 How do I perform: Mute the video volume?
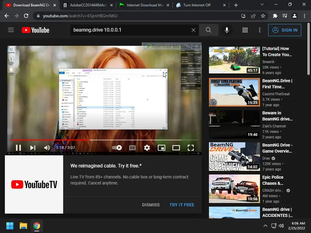click(x=47, y=148)
